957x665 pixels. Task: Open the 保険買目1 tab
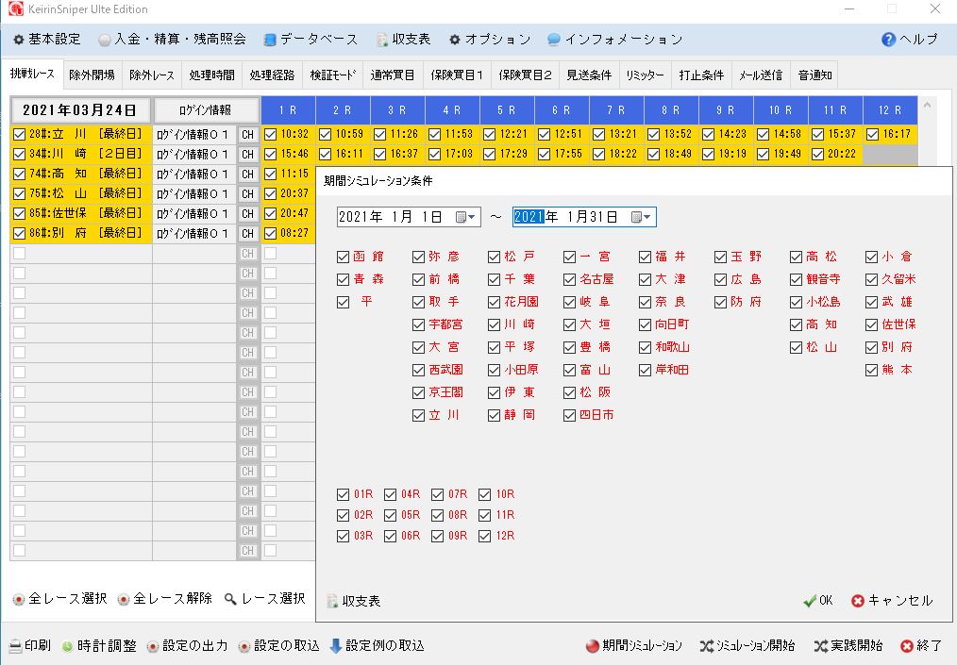[457, 75]
